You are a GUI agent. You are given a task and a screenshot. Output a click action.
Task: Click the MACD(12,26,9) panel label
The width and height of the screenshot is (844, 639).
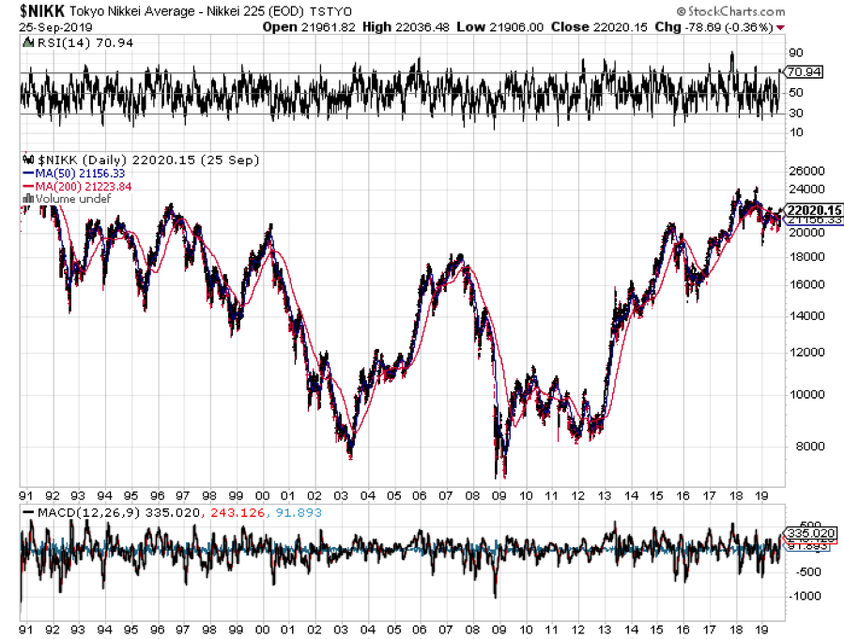(82, 511)
